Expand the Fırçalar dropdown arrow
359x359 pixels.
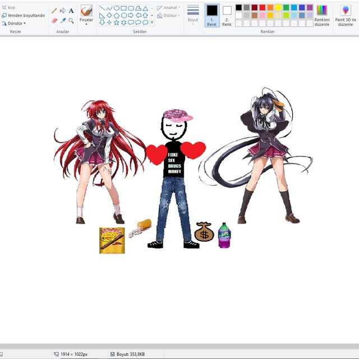[86, 24]
